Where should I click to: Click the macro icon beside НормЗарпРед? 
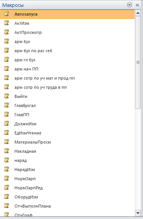6,187
